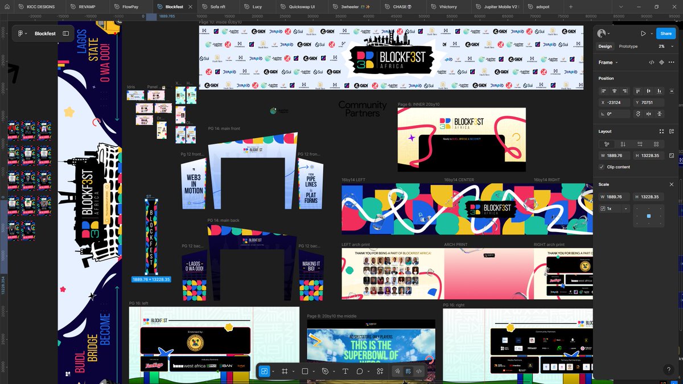Switch to the Prototype tab
The width and height of the screenshot is (683, 384).
click(x=628, y=46)
